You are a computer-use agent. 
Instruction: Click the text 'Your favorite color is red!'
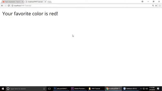click(x=30, y=14)
